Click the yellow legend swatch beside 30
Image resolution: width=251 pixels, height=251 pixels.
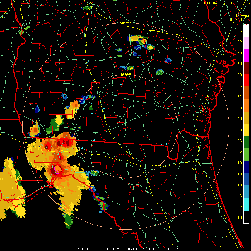tap(246, 130)
